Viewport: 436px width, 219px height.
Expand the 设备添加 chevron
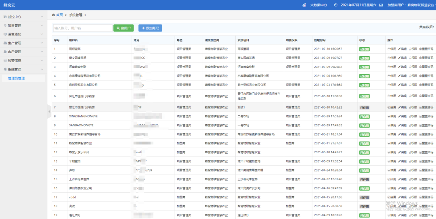pos(42,34)
